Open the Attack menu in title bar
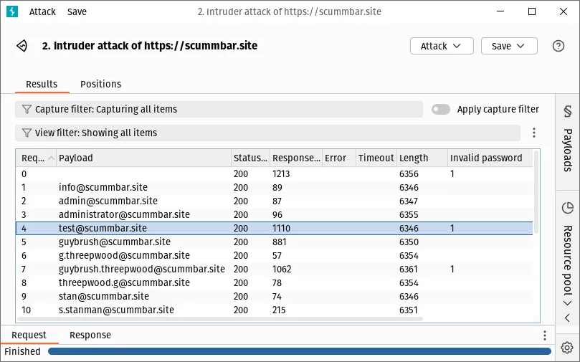580x362 pixels. click(x=42, y=12)
